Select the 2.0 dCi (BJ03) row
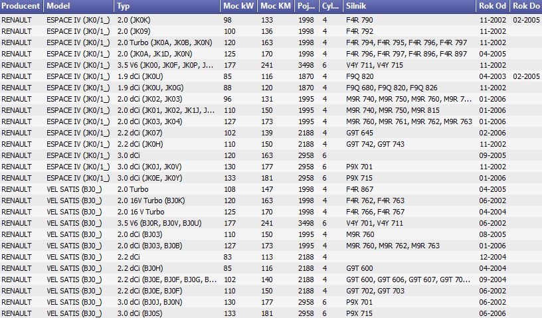542x318 pixels. coord(271,234)
